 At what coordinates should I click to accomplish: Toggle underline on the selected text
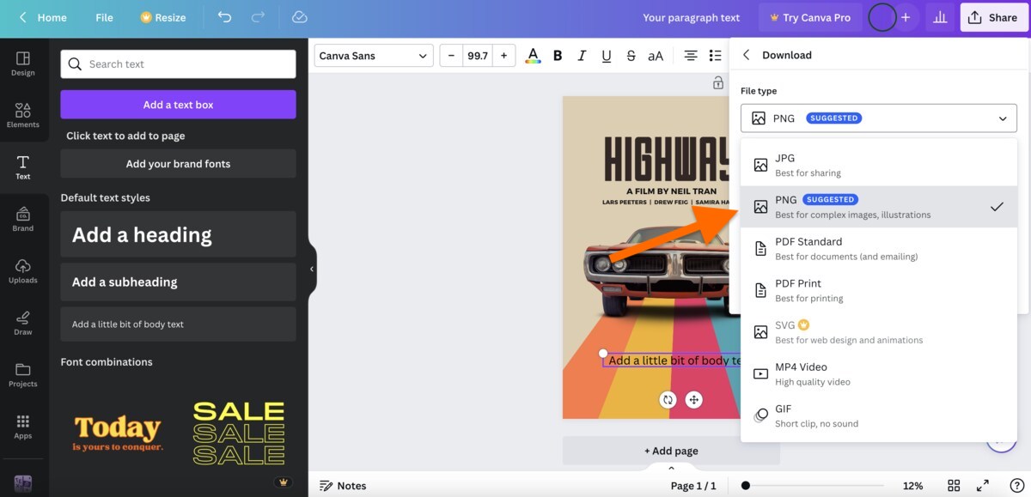[x=606, y=55]
